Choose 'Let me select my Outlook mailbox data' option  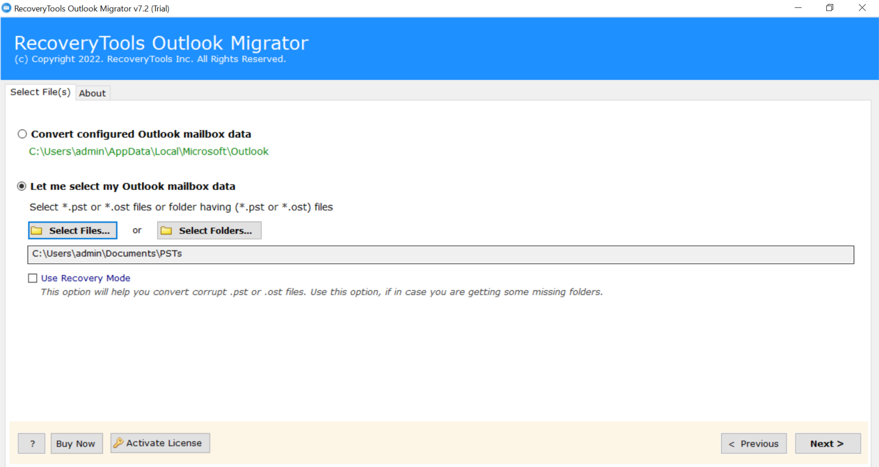[x=22, y=186]
